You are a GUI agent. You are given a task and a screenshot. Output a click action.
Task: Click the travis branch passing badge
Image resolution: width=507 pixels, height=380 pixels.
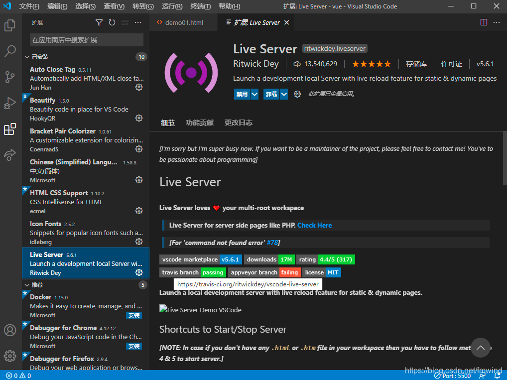[x=193, y=272]
